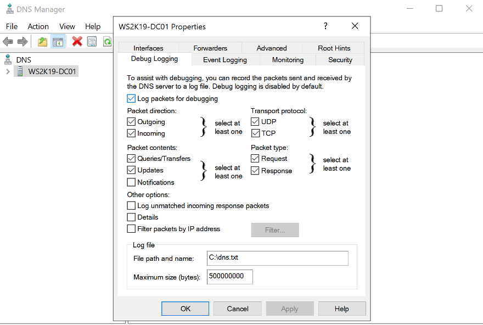Click the red X Delete icon
Viewport: 483px width, 325px height.
pyautogui.click(x=77, y=42)
